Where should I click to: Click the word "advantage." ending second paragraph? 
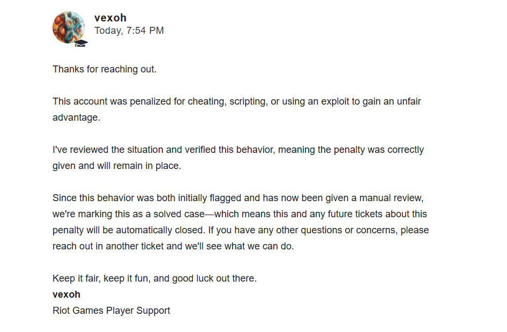[x=76, y=117]
